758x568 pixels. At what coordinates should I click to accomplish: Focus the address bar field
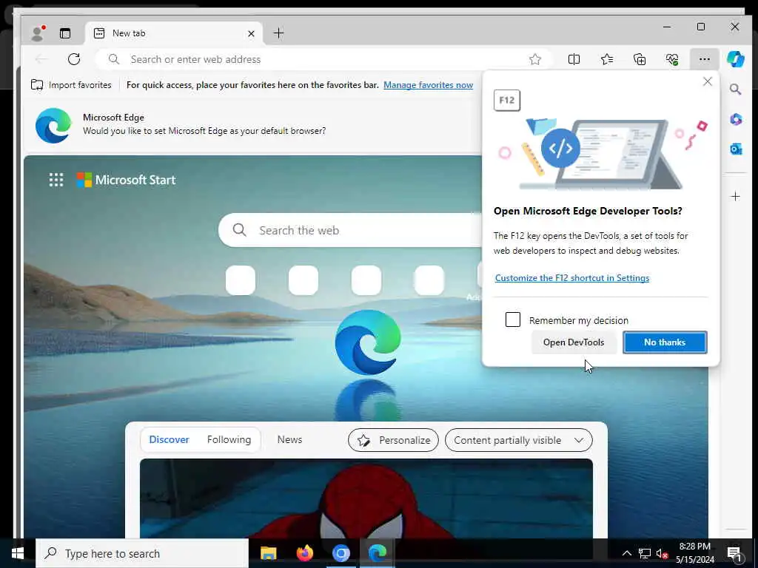(323, 59)
